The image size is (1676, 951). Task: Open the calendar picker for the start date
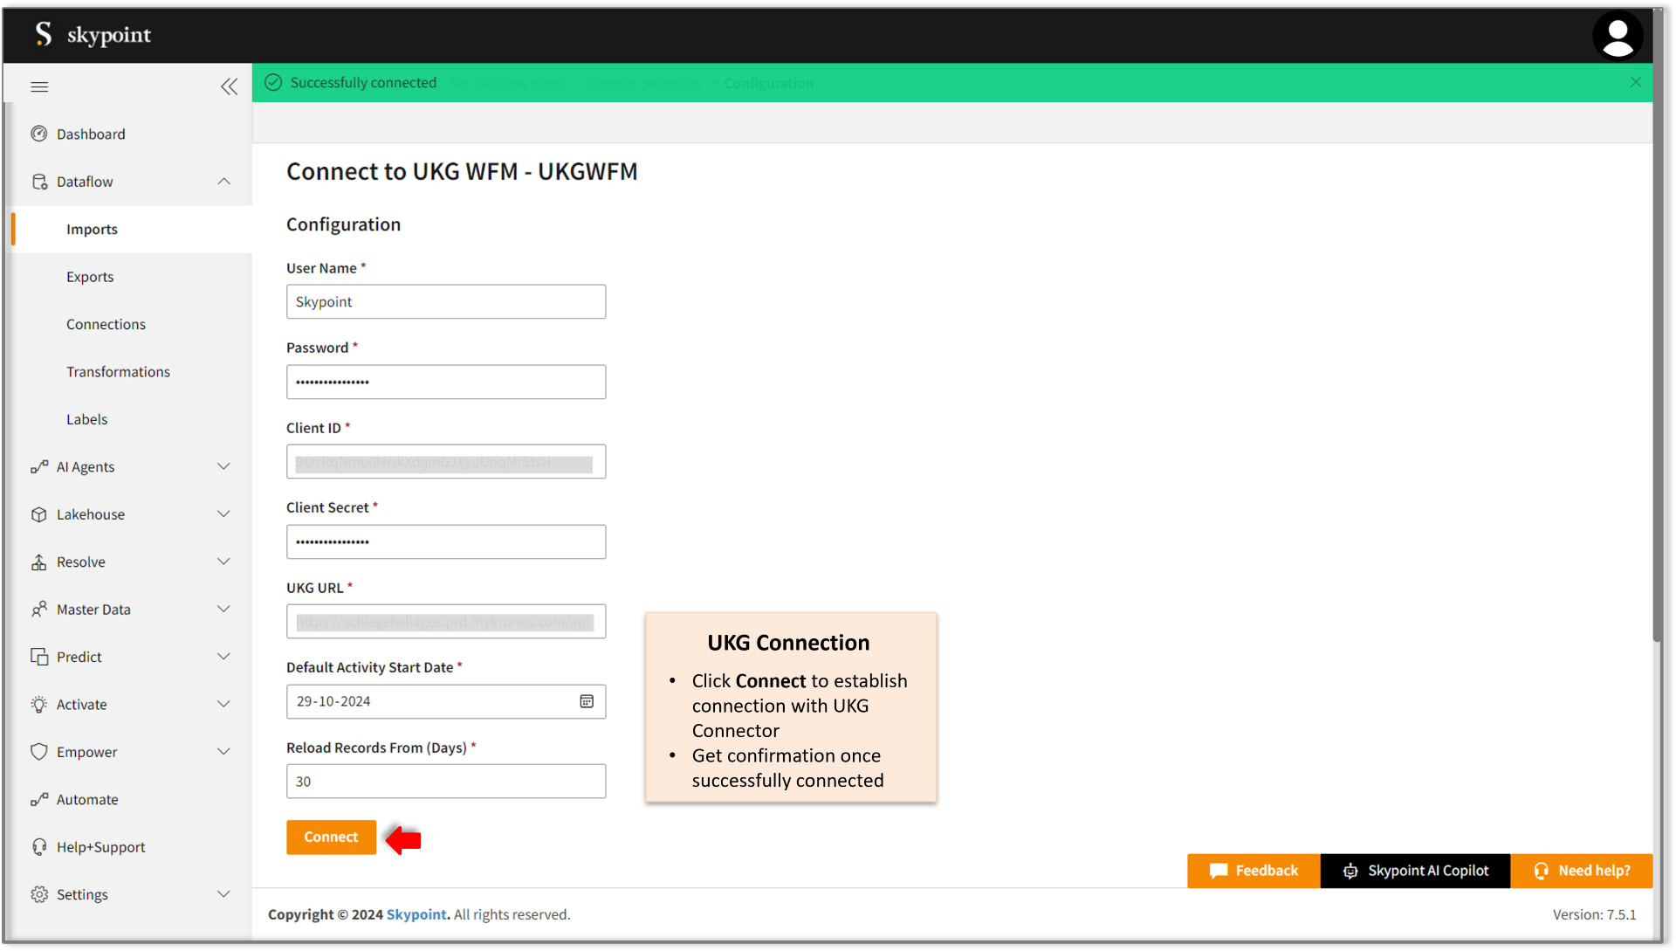click(587, 701)
